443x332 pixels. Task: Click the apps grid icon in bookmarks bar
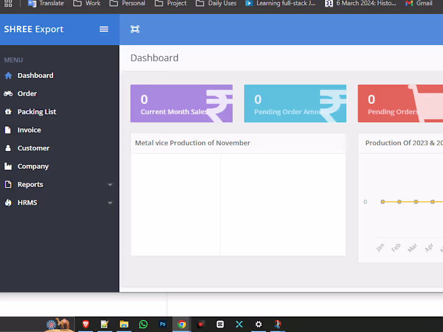8,3
